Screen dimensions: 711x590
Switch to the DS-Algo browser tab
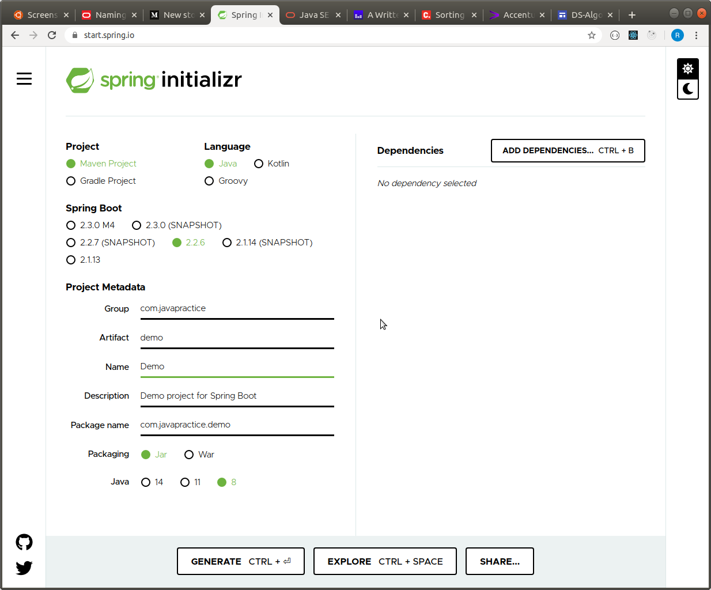[584, 15]
